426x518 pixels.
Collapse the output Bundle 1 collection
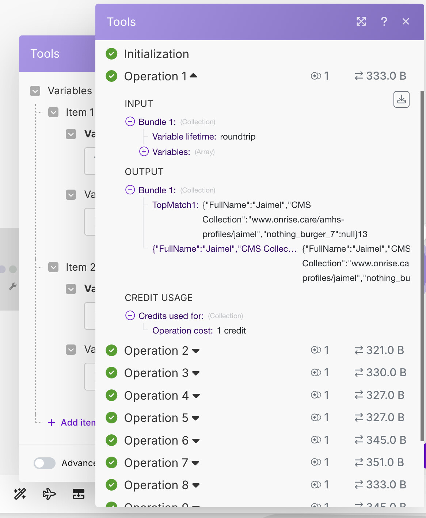[130, 190]
